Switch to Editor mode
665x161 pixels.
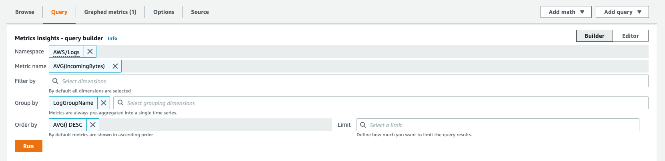[x=630, y=36]
